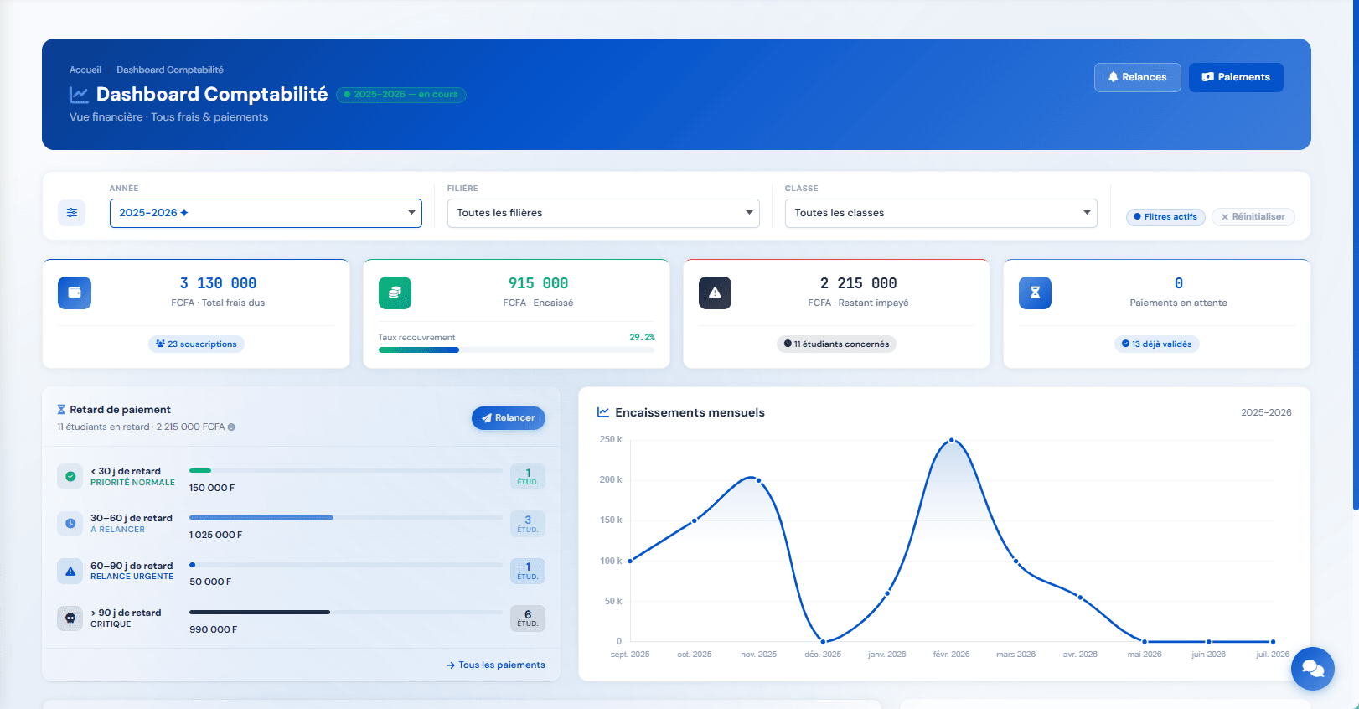Click the clock icon for 30–60 j de retard
This screenshot has height=709, width=1359.
click(70, 523)
